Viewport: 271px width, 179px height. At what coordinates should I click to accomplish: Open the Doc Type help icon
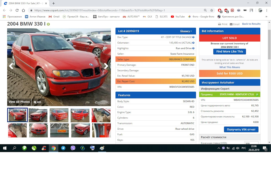pos(193,37)
